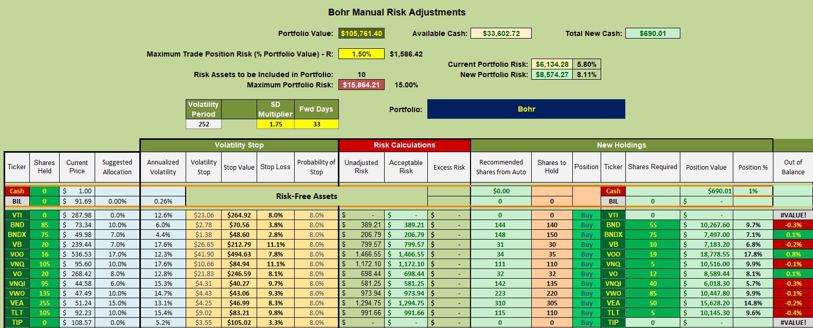Select the Portfolio Value cell $105,761.40
The width and height of the screenshot is (813, 328).
tap(362, 33)
